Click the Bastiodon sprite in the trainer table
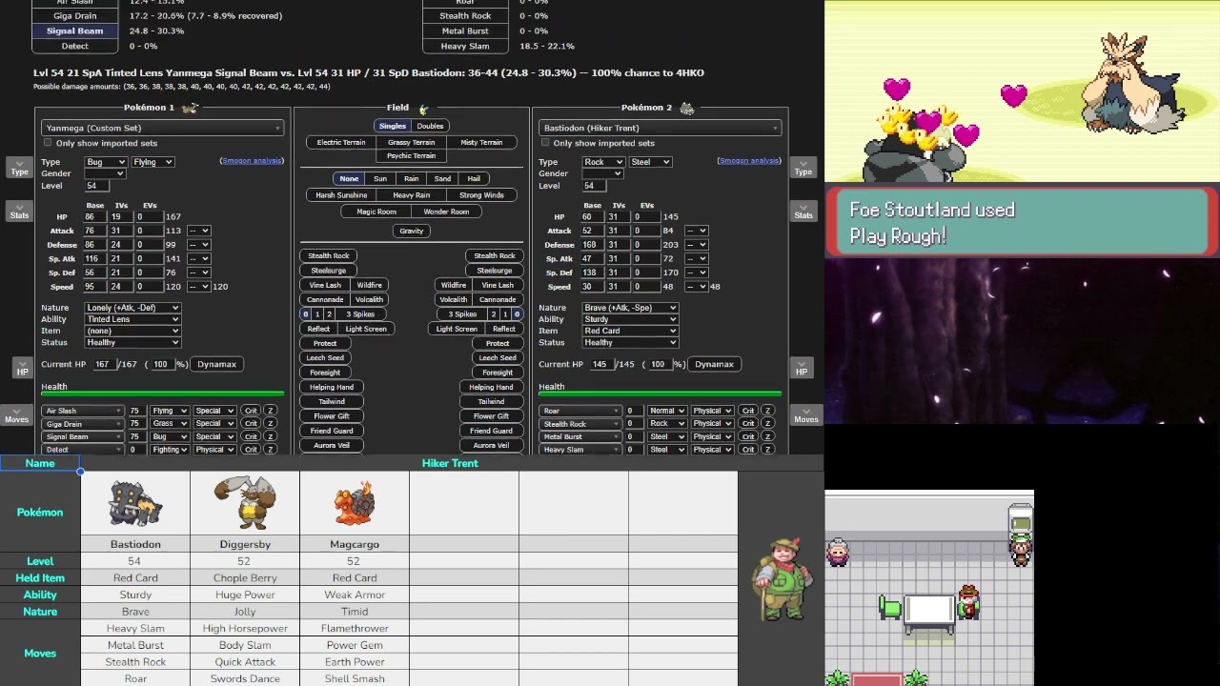 tap(135, 503)
